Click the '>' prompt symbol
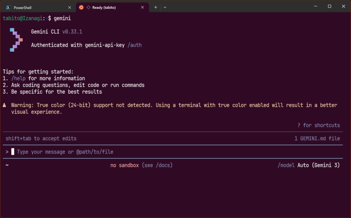The height and width of the screenshot is (218, 351). [x=7, y=152]
